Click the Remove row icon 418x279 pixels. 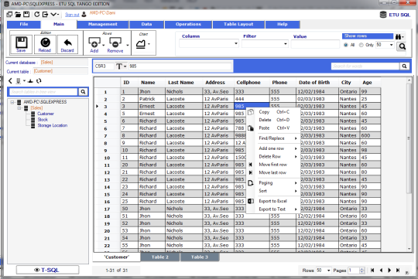tap(115, 42)
